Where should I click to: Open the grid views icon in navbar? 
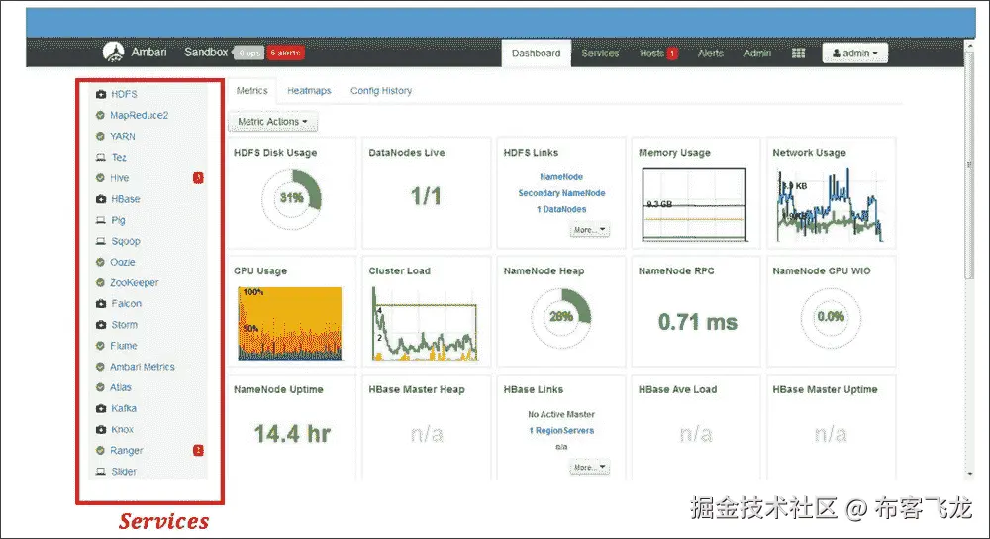[798, 54]
